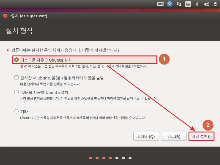
Task: Open the Bluetooth indicator
Action: click(x=197, y=4)
